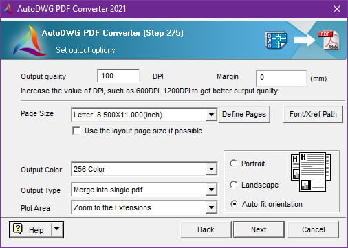Click the 'Set output options' subtitle
The height and width of the screenshot is (248, 348).
point(85,50)
